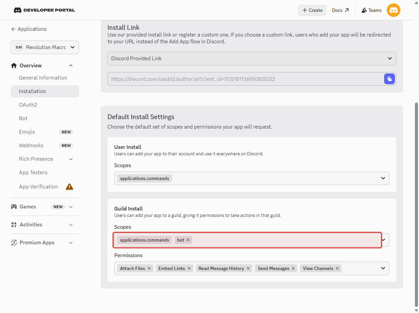Open the Guild Install scopes dropdown arrow
Screen dimensions: 419x313
coord(383,240)
